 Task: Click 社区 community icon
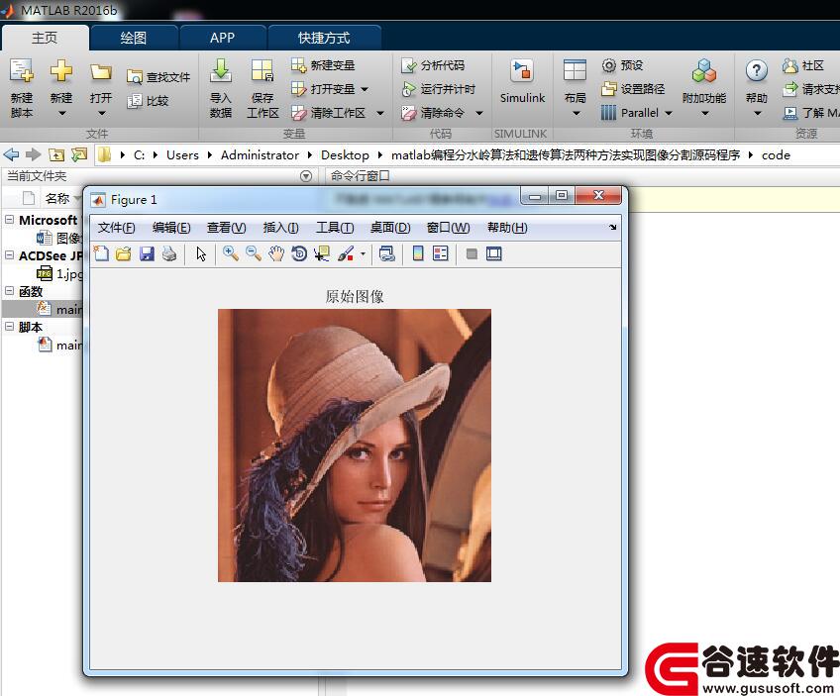802,65
